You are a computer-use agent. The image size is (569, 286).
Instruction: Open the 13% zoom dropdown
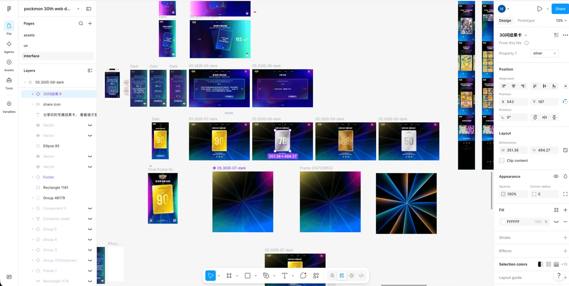pyautogui.click(x=561, y=20)
